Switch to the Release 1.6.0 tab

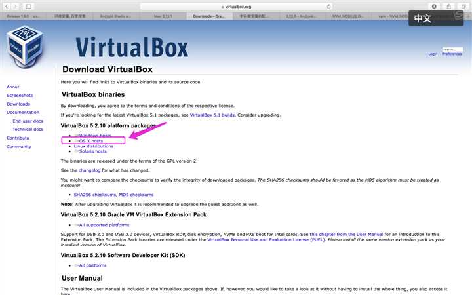click(x=23, y=16)
